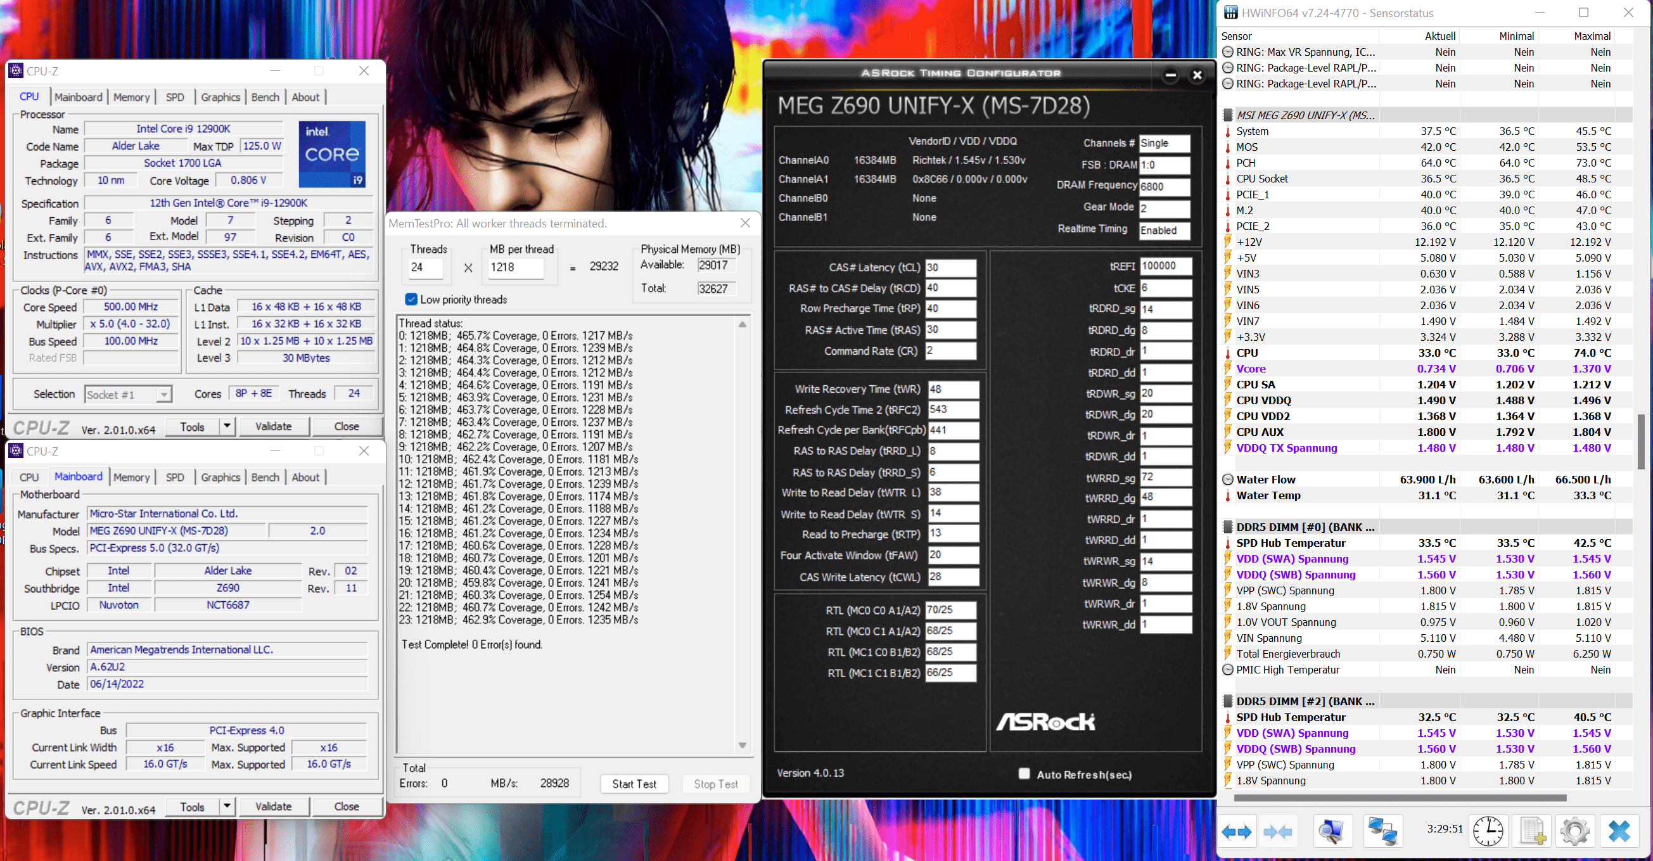Close sensors with the blue X icon
This screenshot has width=1653, height=861.
point(1619,832)
